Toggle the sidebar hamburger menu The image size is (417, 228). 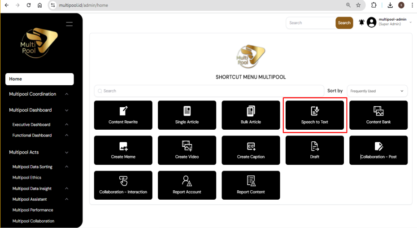coord(69,24)
